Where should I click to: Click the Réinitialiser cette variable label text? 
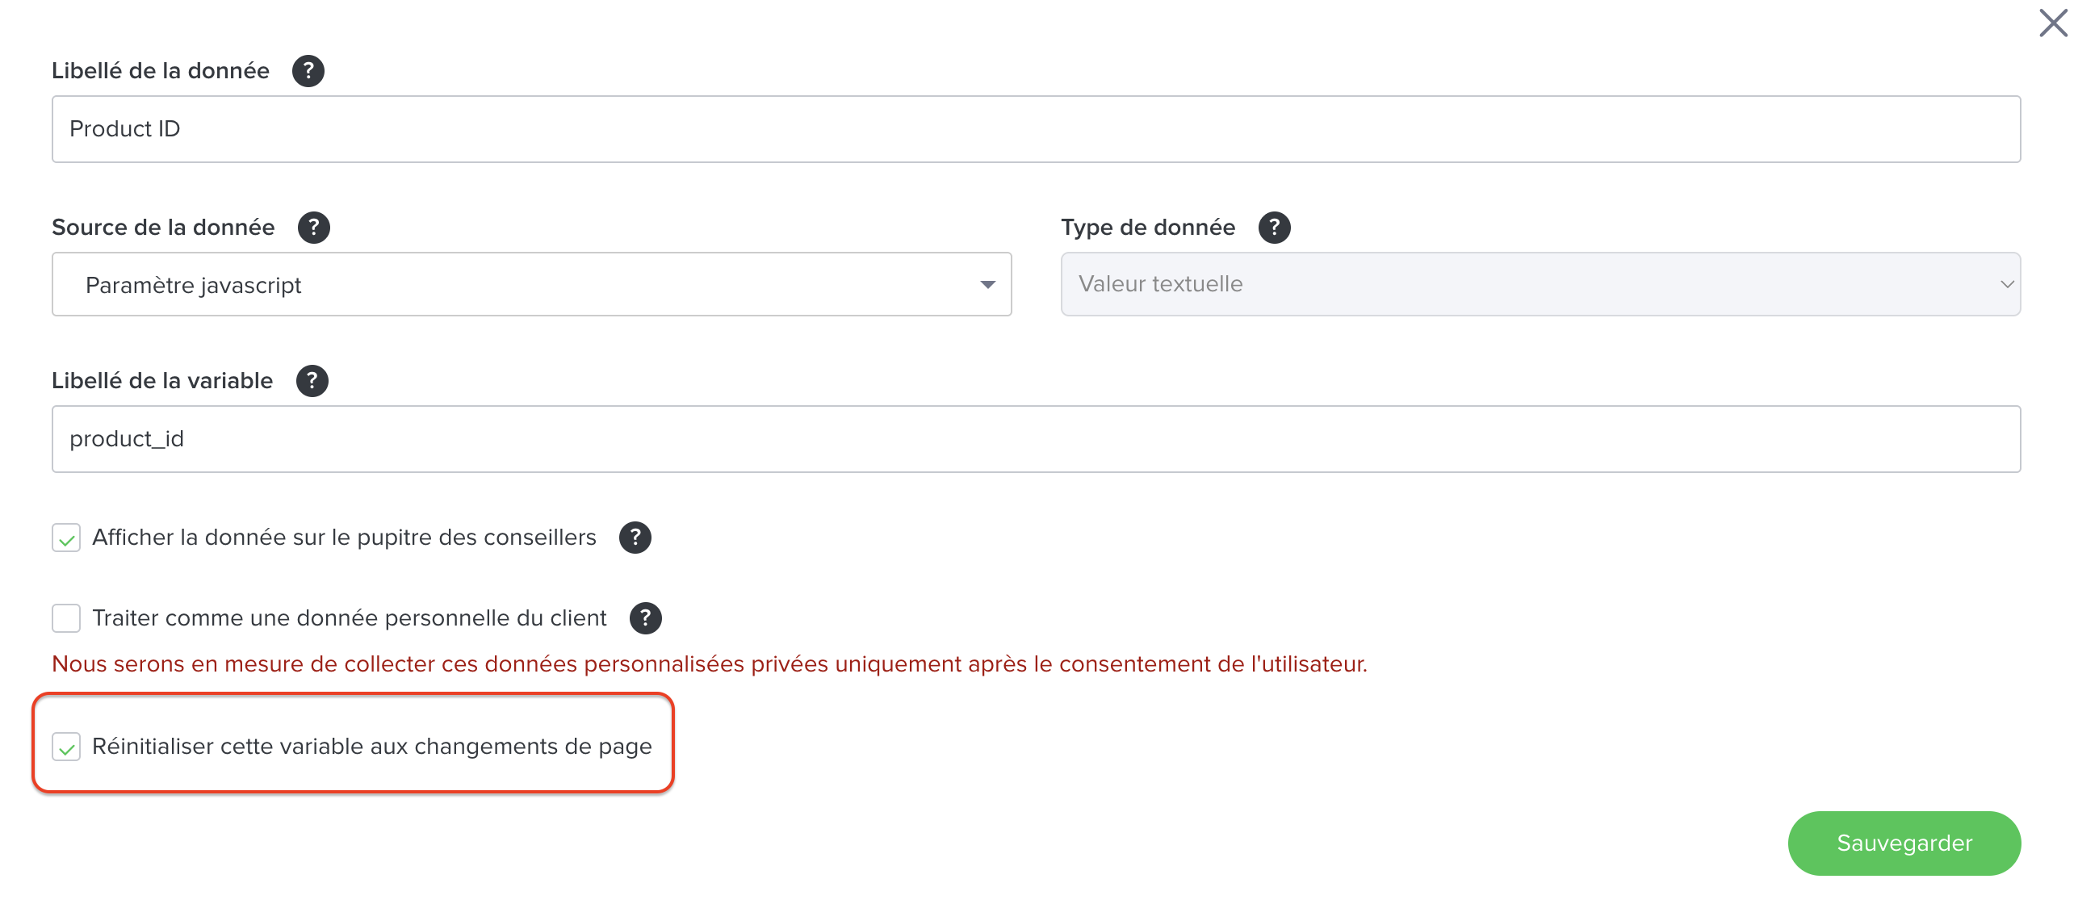[371, 747]
